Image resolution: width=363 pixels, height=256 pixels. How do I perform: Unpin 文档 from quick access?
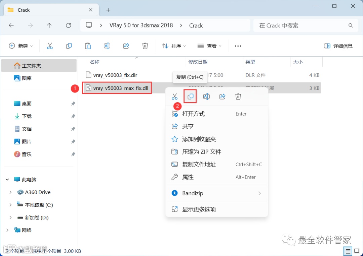pos(73,129)
